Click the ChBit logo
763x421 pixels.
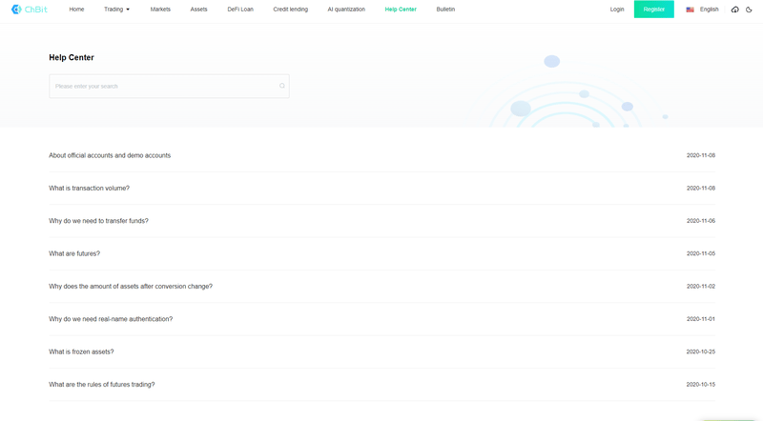(30, 10)
